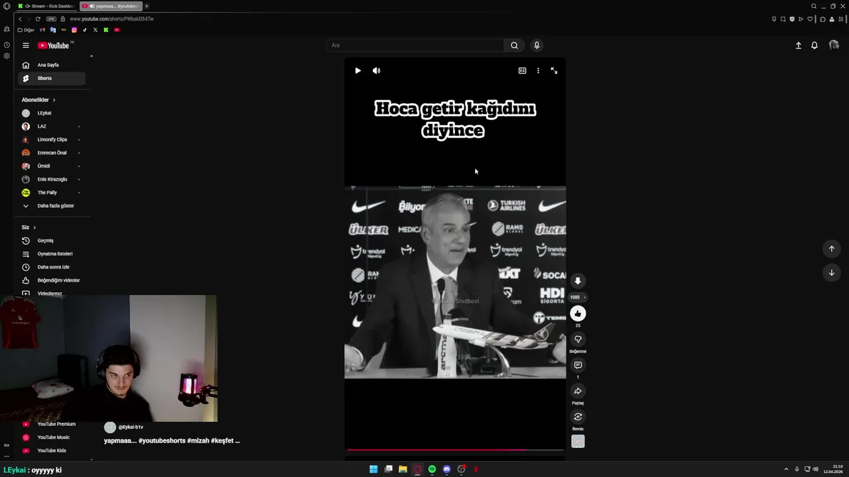Click the youtube.com address bar
849x477 pixels.
(111, 19)
